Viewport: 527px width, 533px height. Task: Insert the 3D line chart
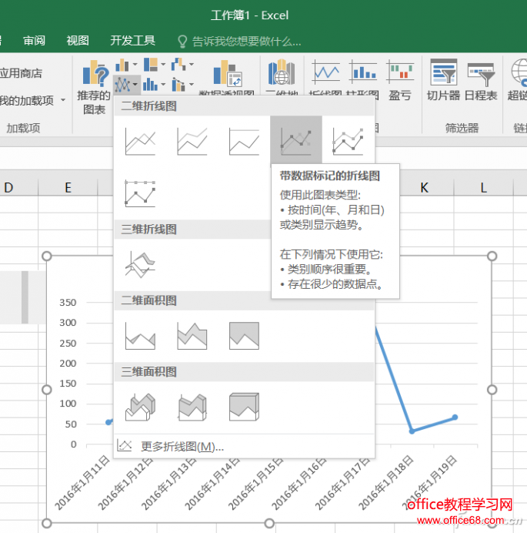coord(140,265)
